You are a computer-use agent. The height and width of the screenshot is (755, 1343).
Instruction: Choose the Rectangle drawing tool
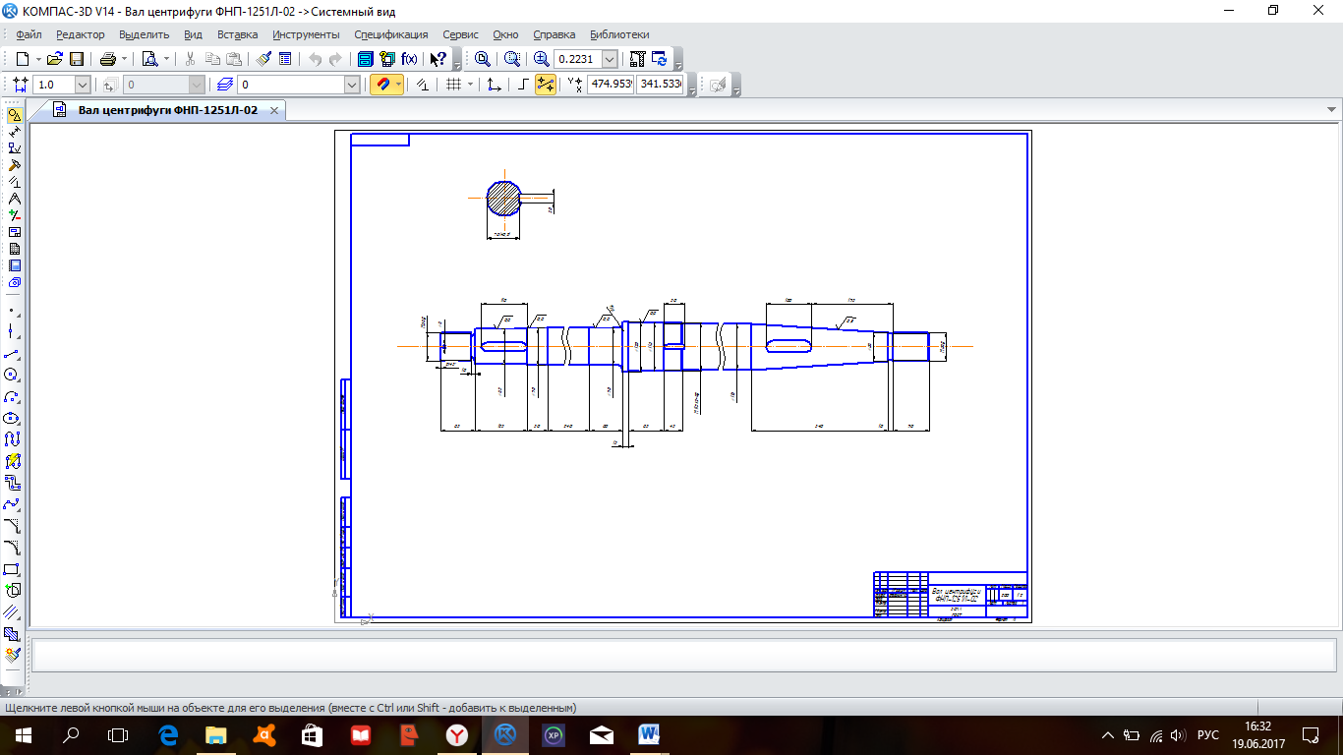coord(12,569)
